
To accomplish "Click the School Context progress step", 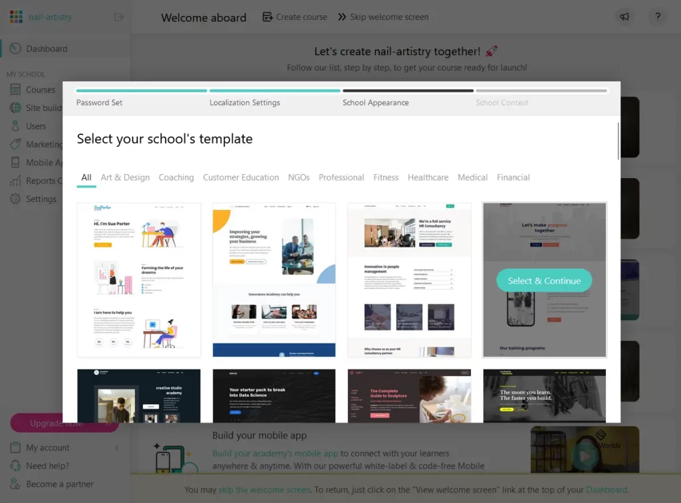I will tap(501, 102).
